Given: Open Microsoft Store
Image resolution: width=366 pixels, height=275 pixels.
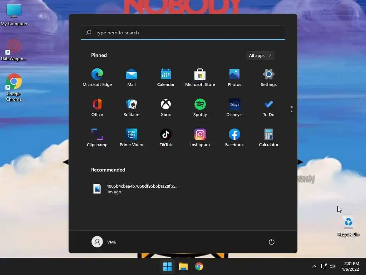Looking at the screenshot, I should (x=200, y=78).
